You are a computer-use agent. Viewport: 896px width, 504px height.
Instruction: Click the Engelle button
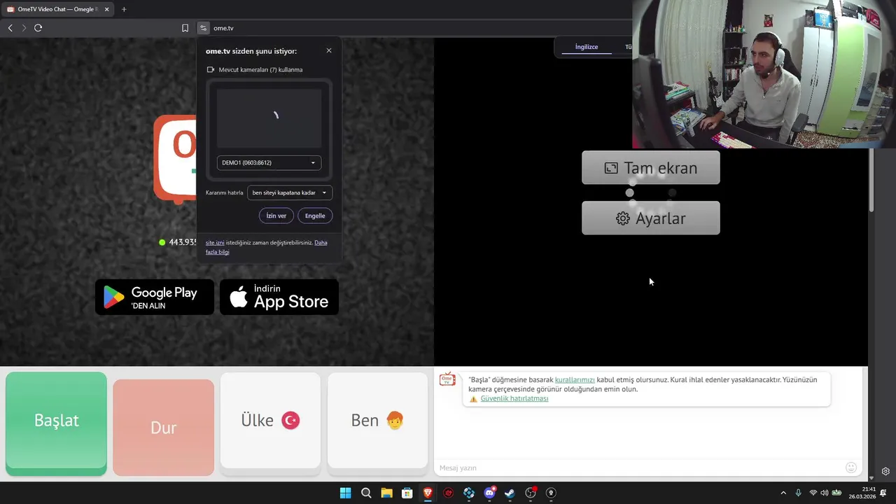tap(315, 216)
